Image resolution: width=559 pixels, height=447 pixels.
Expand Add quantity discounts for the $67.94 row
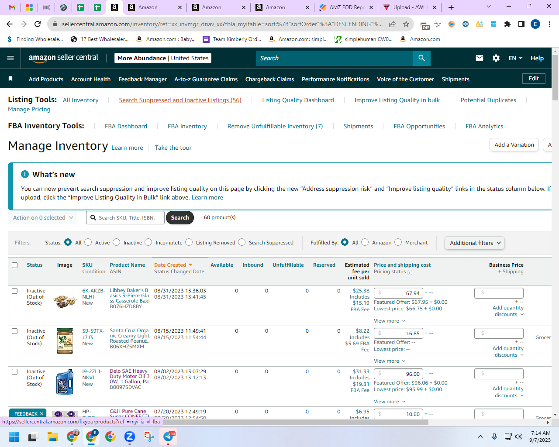[508, 311]
